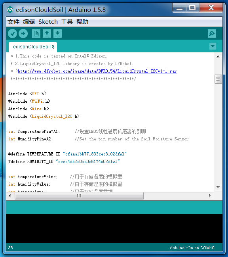Screen dimensions: 228x257
Task: Click the vertical scrollbar down arrow
Action: pos(218,187)
